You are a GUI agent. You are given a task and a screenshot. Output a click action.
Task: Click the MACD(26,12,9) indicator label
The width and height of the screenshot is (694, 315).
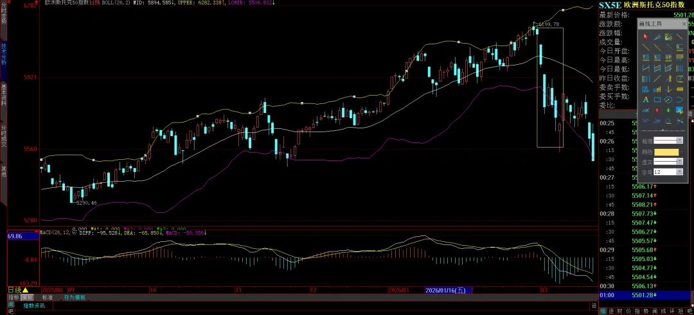(59, 232)
